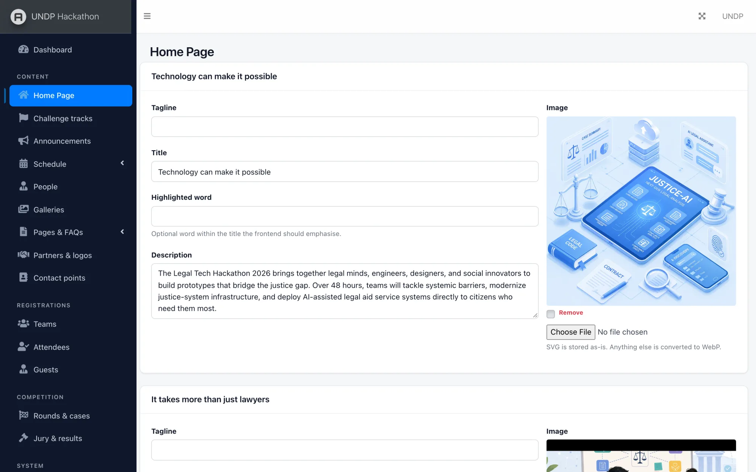
Task: Click the Choose File button
Action: 571,332
